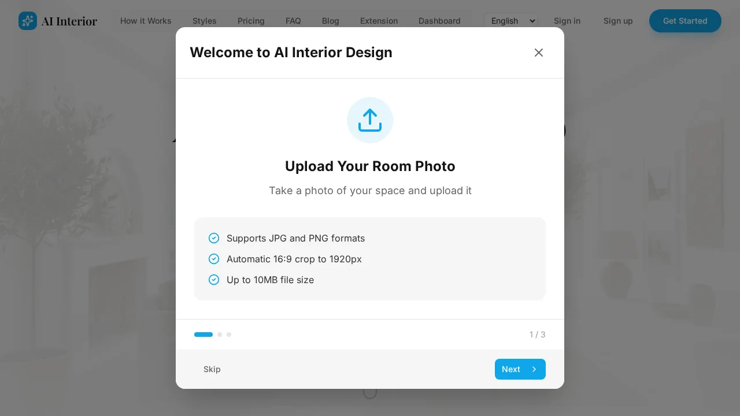Viewport: 740px width, 416px height.
Task: Jump to the second step progress dot
Action: pyautogui.click(x=220, y=335)
